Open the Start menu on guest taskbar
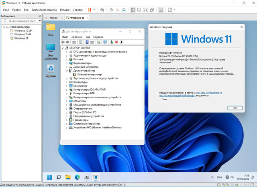Viewport: 257px width, 187px height. 49,177
